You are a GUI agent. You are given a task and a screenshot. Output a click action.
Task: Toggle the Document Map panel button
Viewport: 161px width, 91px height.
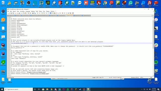coord(54,13)
